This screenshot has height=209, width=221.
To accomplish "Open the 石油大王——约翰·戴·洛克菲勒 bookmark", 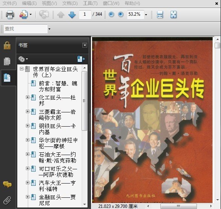I will (x=58, y=158).
